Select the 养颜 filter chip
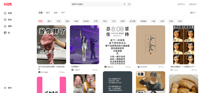 (76, 21)
